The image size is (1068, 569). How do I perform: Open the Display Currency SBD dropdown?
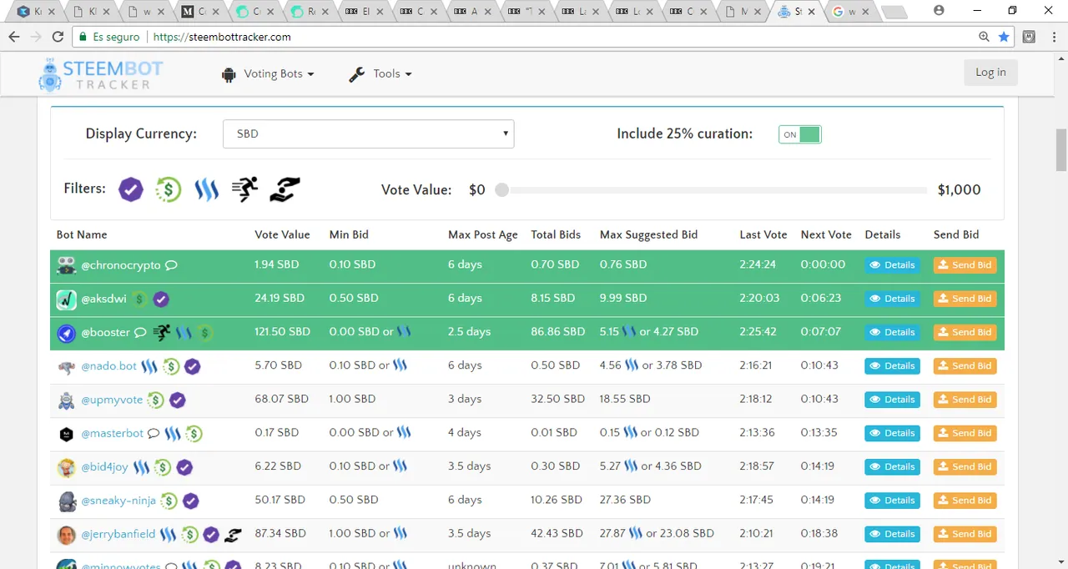[369, 133]
